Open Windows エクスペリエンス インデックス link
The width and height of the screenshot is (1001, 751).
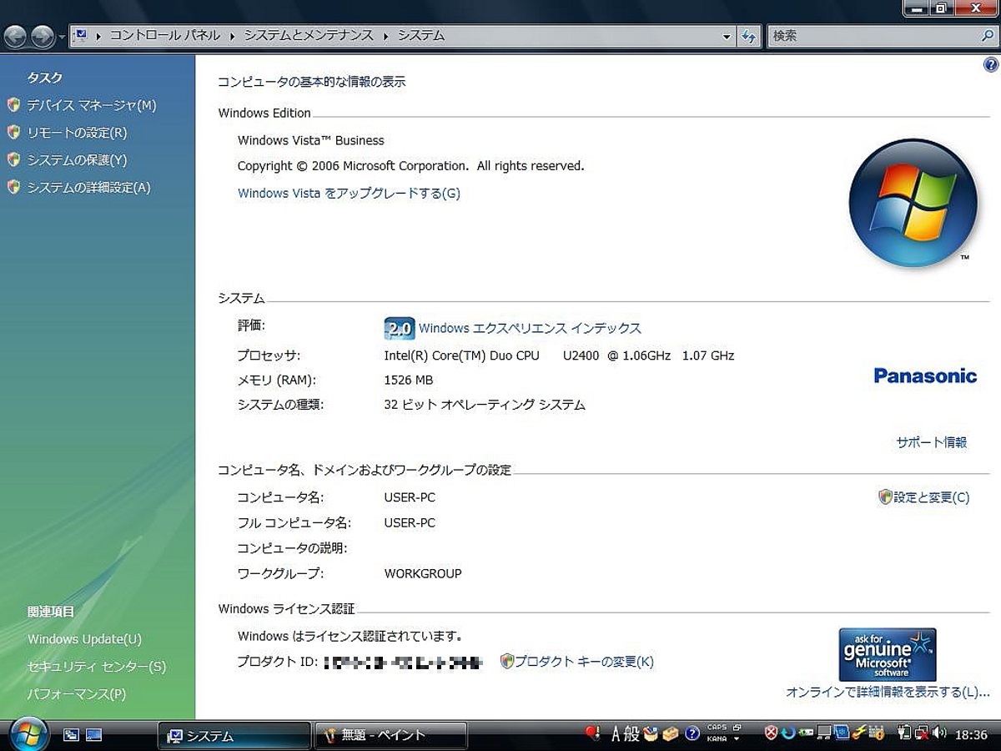[530, 329]
